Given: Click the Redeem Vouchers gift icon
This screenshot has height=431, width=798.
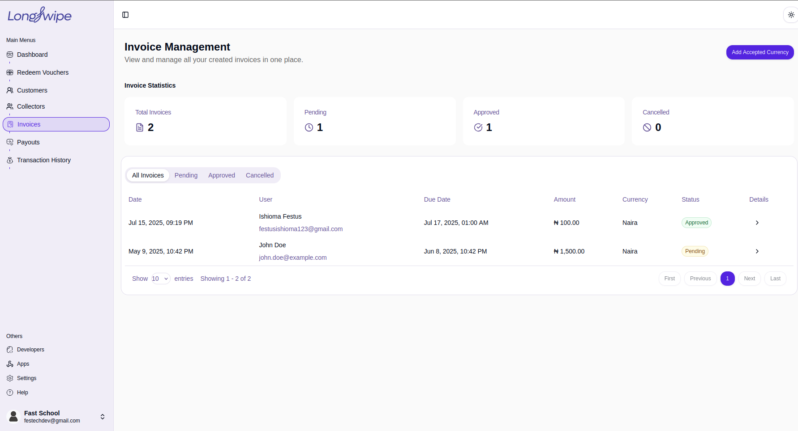Looking at the screenshot, I should [10, 72].
